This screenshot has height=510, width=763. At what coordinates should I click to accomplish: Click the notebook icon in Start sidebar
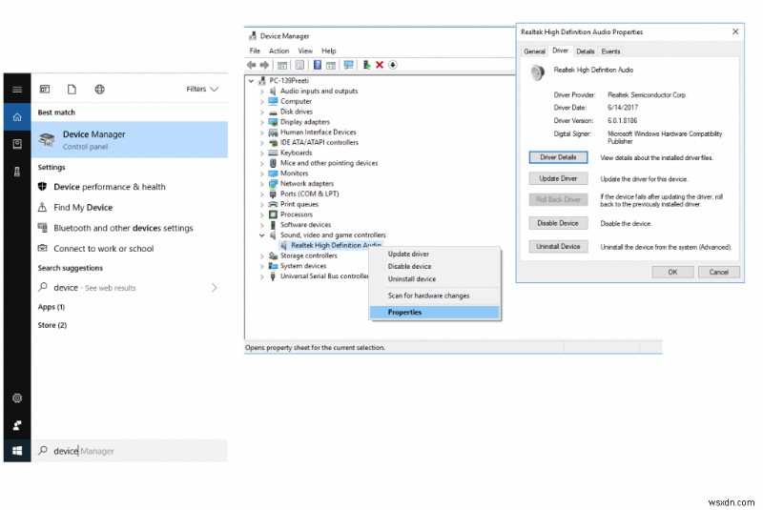(17, 144)
